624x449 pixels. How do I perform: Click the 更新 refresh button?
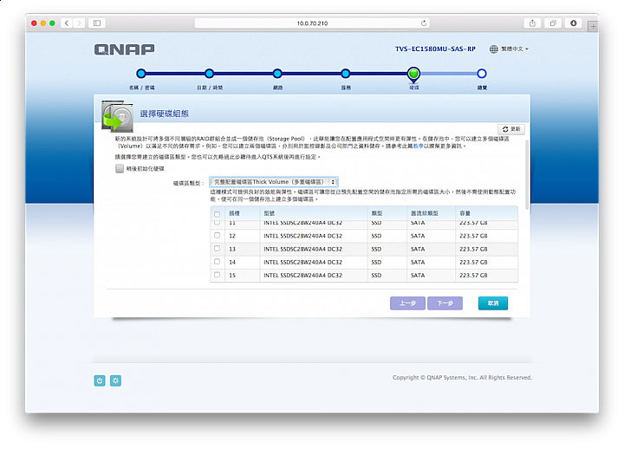pos(511,129)
